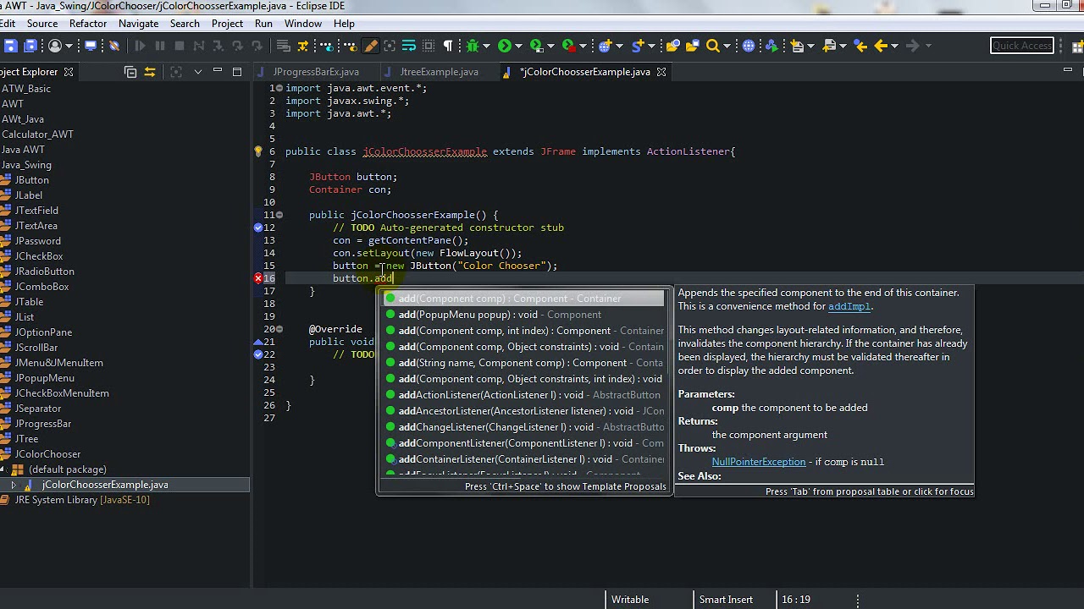Click the quick-fix lightbulb on line 6

click(258, 152)
